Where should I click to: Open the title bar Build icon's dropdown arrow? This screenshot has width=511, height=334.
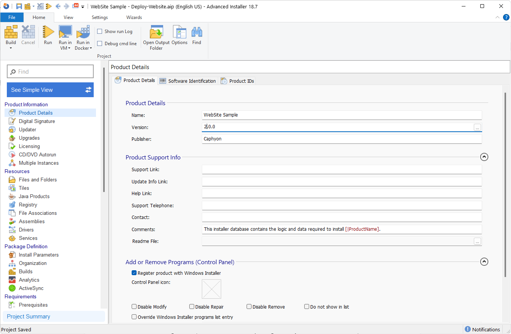tap(33, 6)
